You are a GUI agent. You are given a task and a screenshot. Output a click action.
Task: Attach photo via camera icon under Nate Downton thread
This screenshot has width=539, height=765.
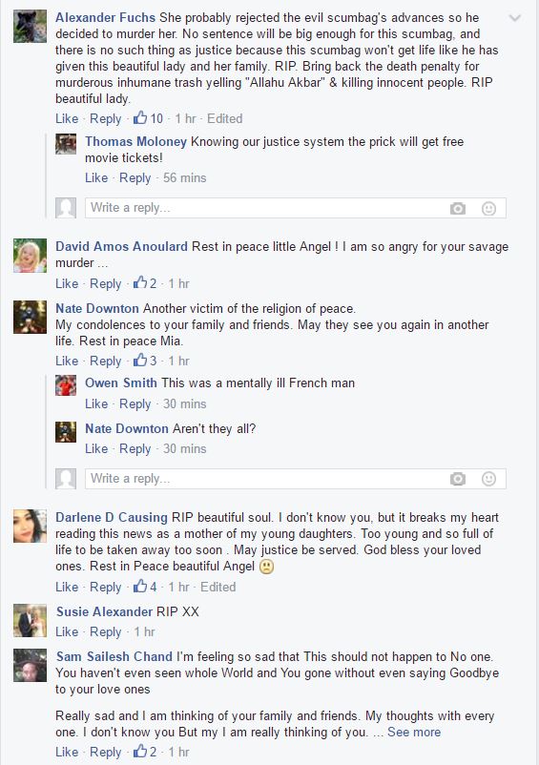[458, 479]
